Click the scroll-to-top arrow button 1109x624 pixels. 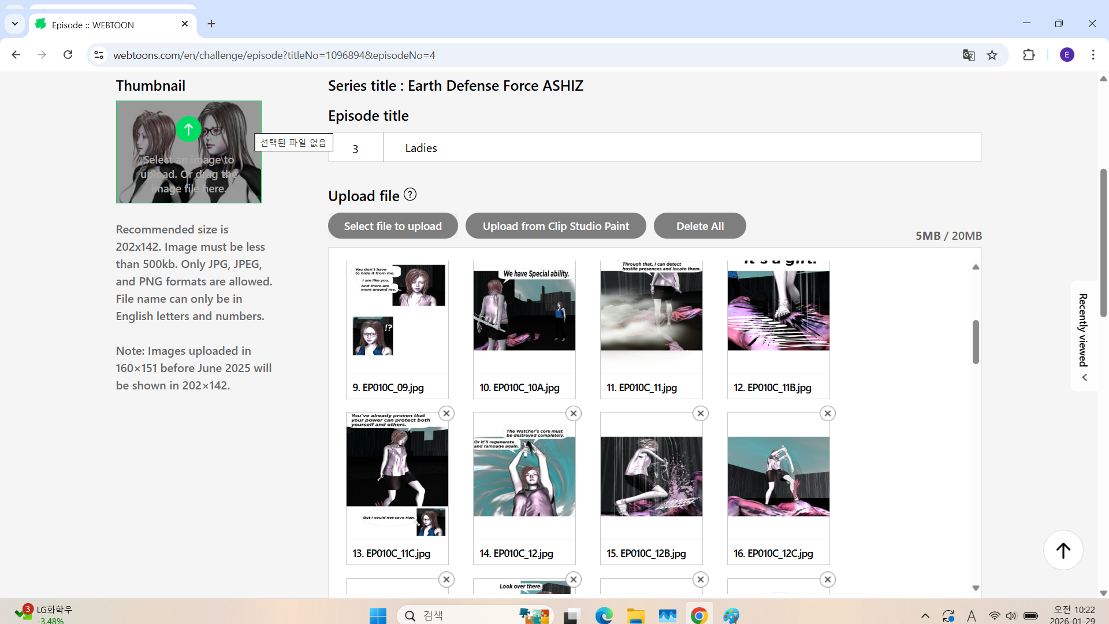[1063, 550]
